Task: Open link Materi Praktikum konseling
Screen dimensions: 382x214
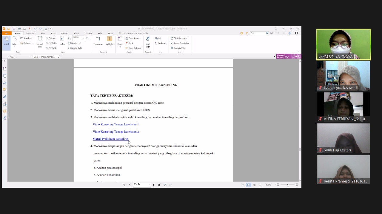Action: (110, 139)
